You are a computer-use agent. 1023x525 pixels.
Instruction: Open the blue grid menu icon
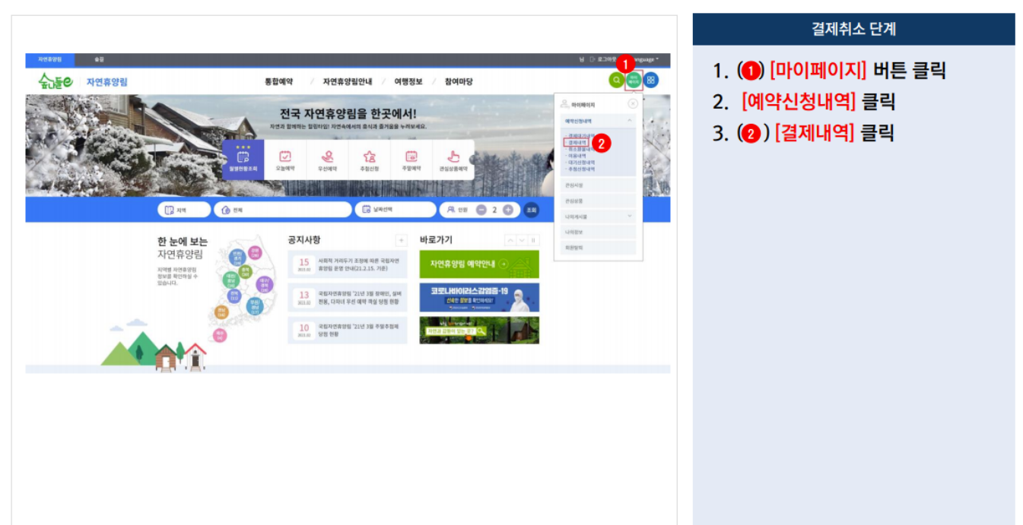click(650, 79)
